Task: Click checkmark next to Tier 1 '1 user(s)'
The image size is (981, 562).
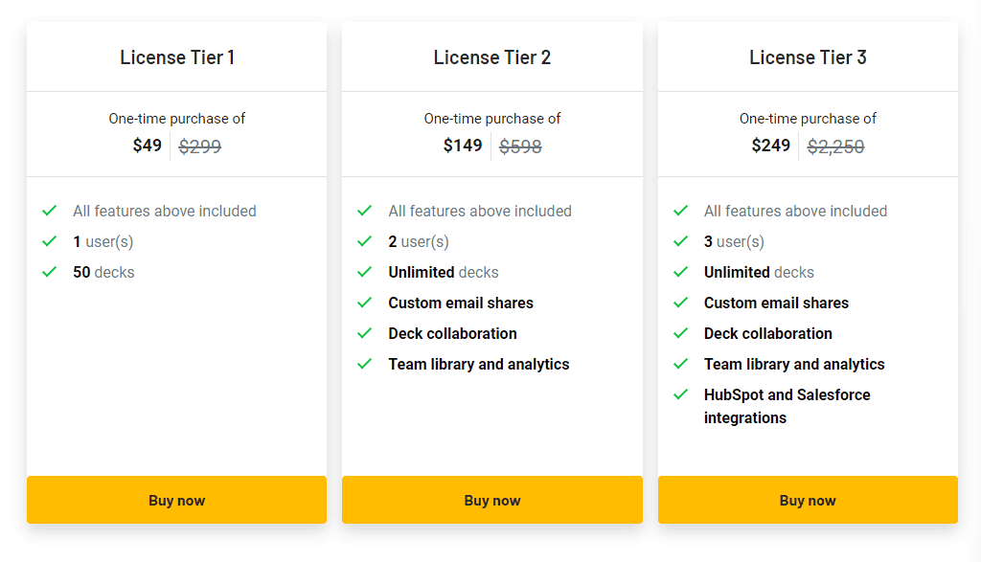Action: pyautogui.click(x=50, y=241)
